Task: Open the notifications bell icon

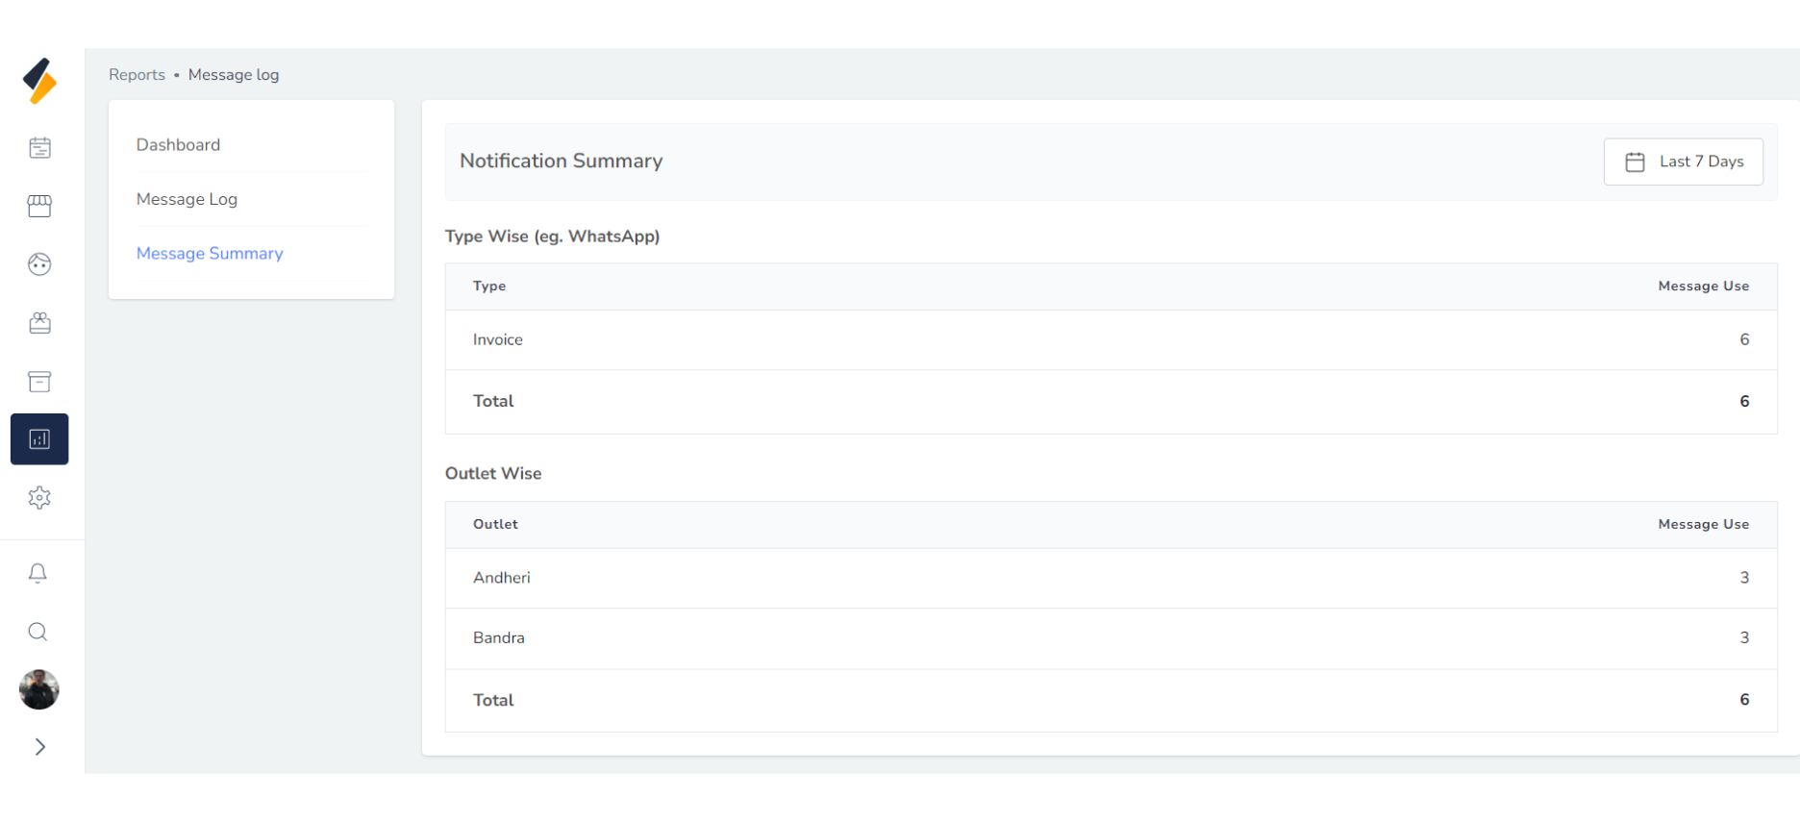Action: coord(37,574)
